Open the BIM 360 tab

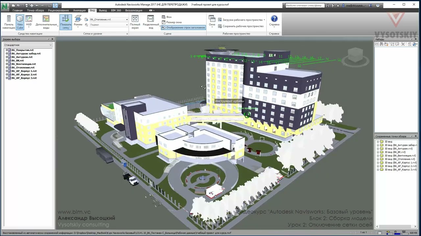(116, 10)
